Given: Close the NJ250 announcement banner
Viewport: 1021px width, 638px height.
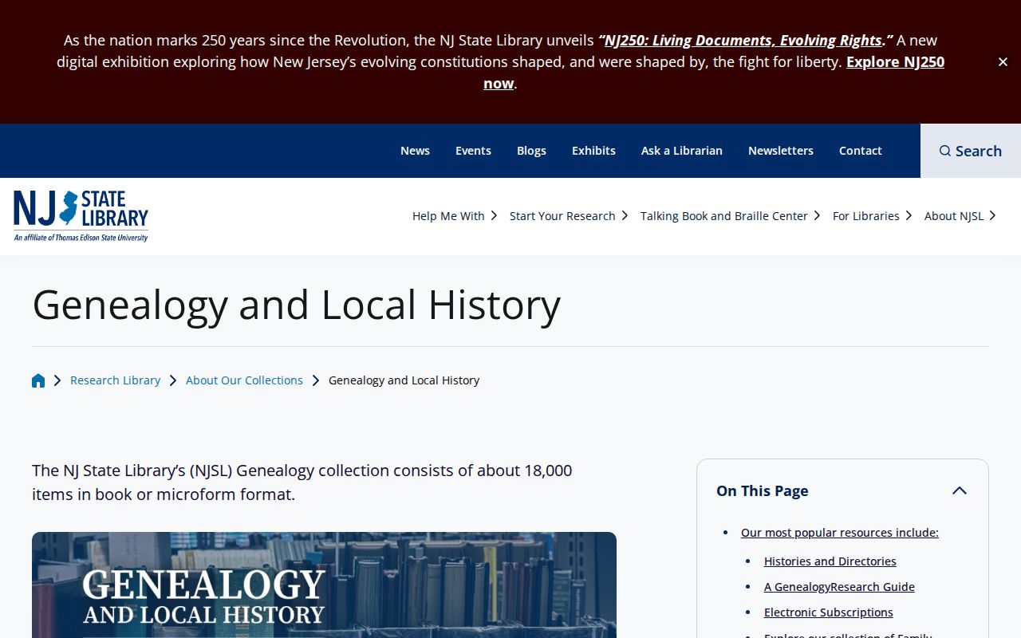Looking at the screenshot, I should pyautogui.click(x=1003, y=62).
